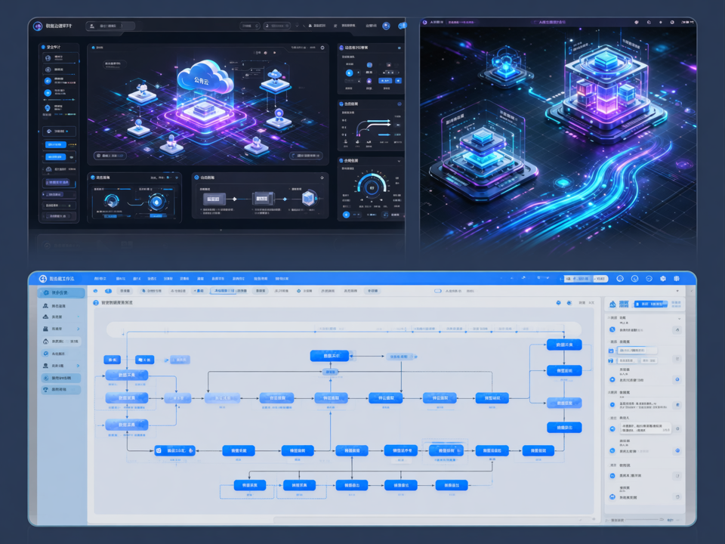
Task: Click the diamond icon on the pipeline panel header
Action: pos(322,177)
